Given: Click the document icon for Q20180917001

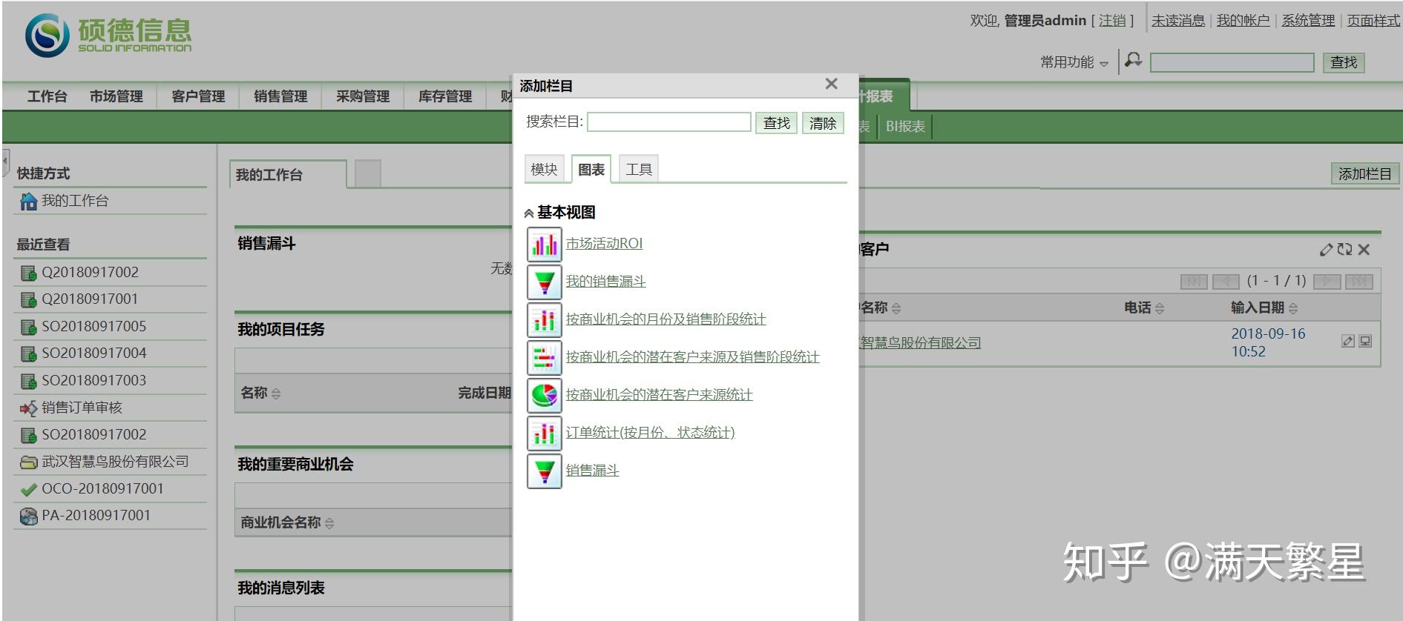Looking at the screenshot, I should (28, 299).
